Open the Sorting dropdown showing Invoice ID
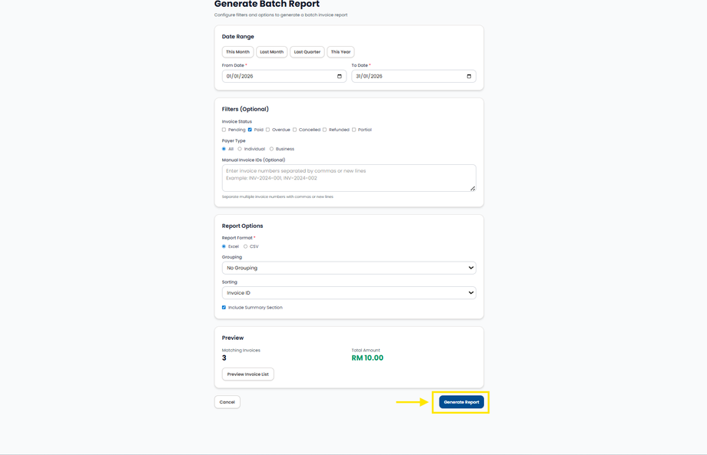This screenshot has width=707, height=455. (349, 293)
